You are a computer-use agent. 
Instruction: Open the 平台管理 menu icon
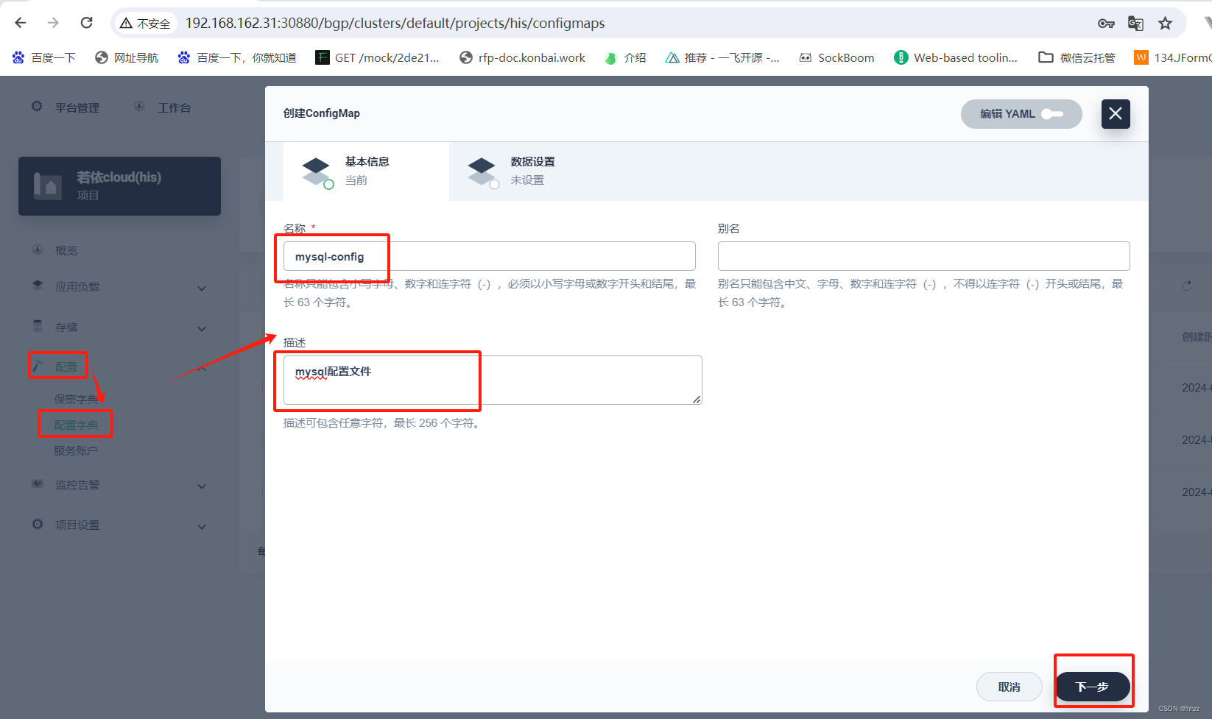tap(36, 107)
